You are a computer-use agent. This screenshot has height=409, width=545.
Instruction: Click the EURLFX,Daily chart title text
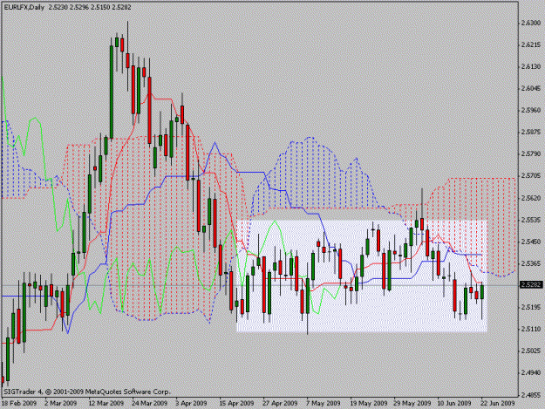pos(24,7)
